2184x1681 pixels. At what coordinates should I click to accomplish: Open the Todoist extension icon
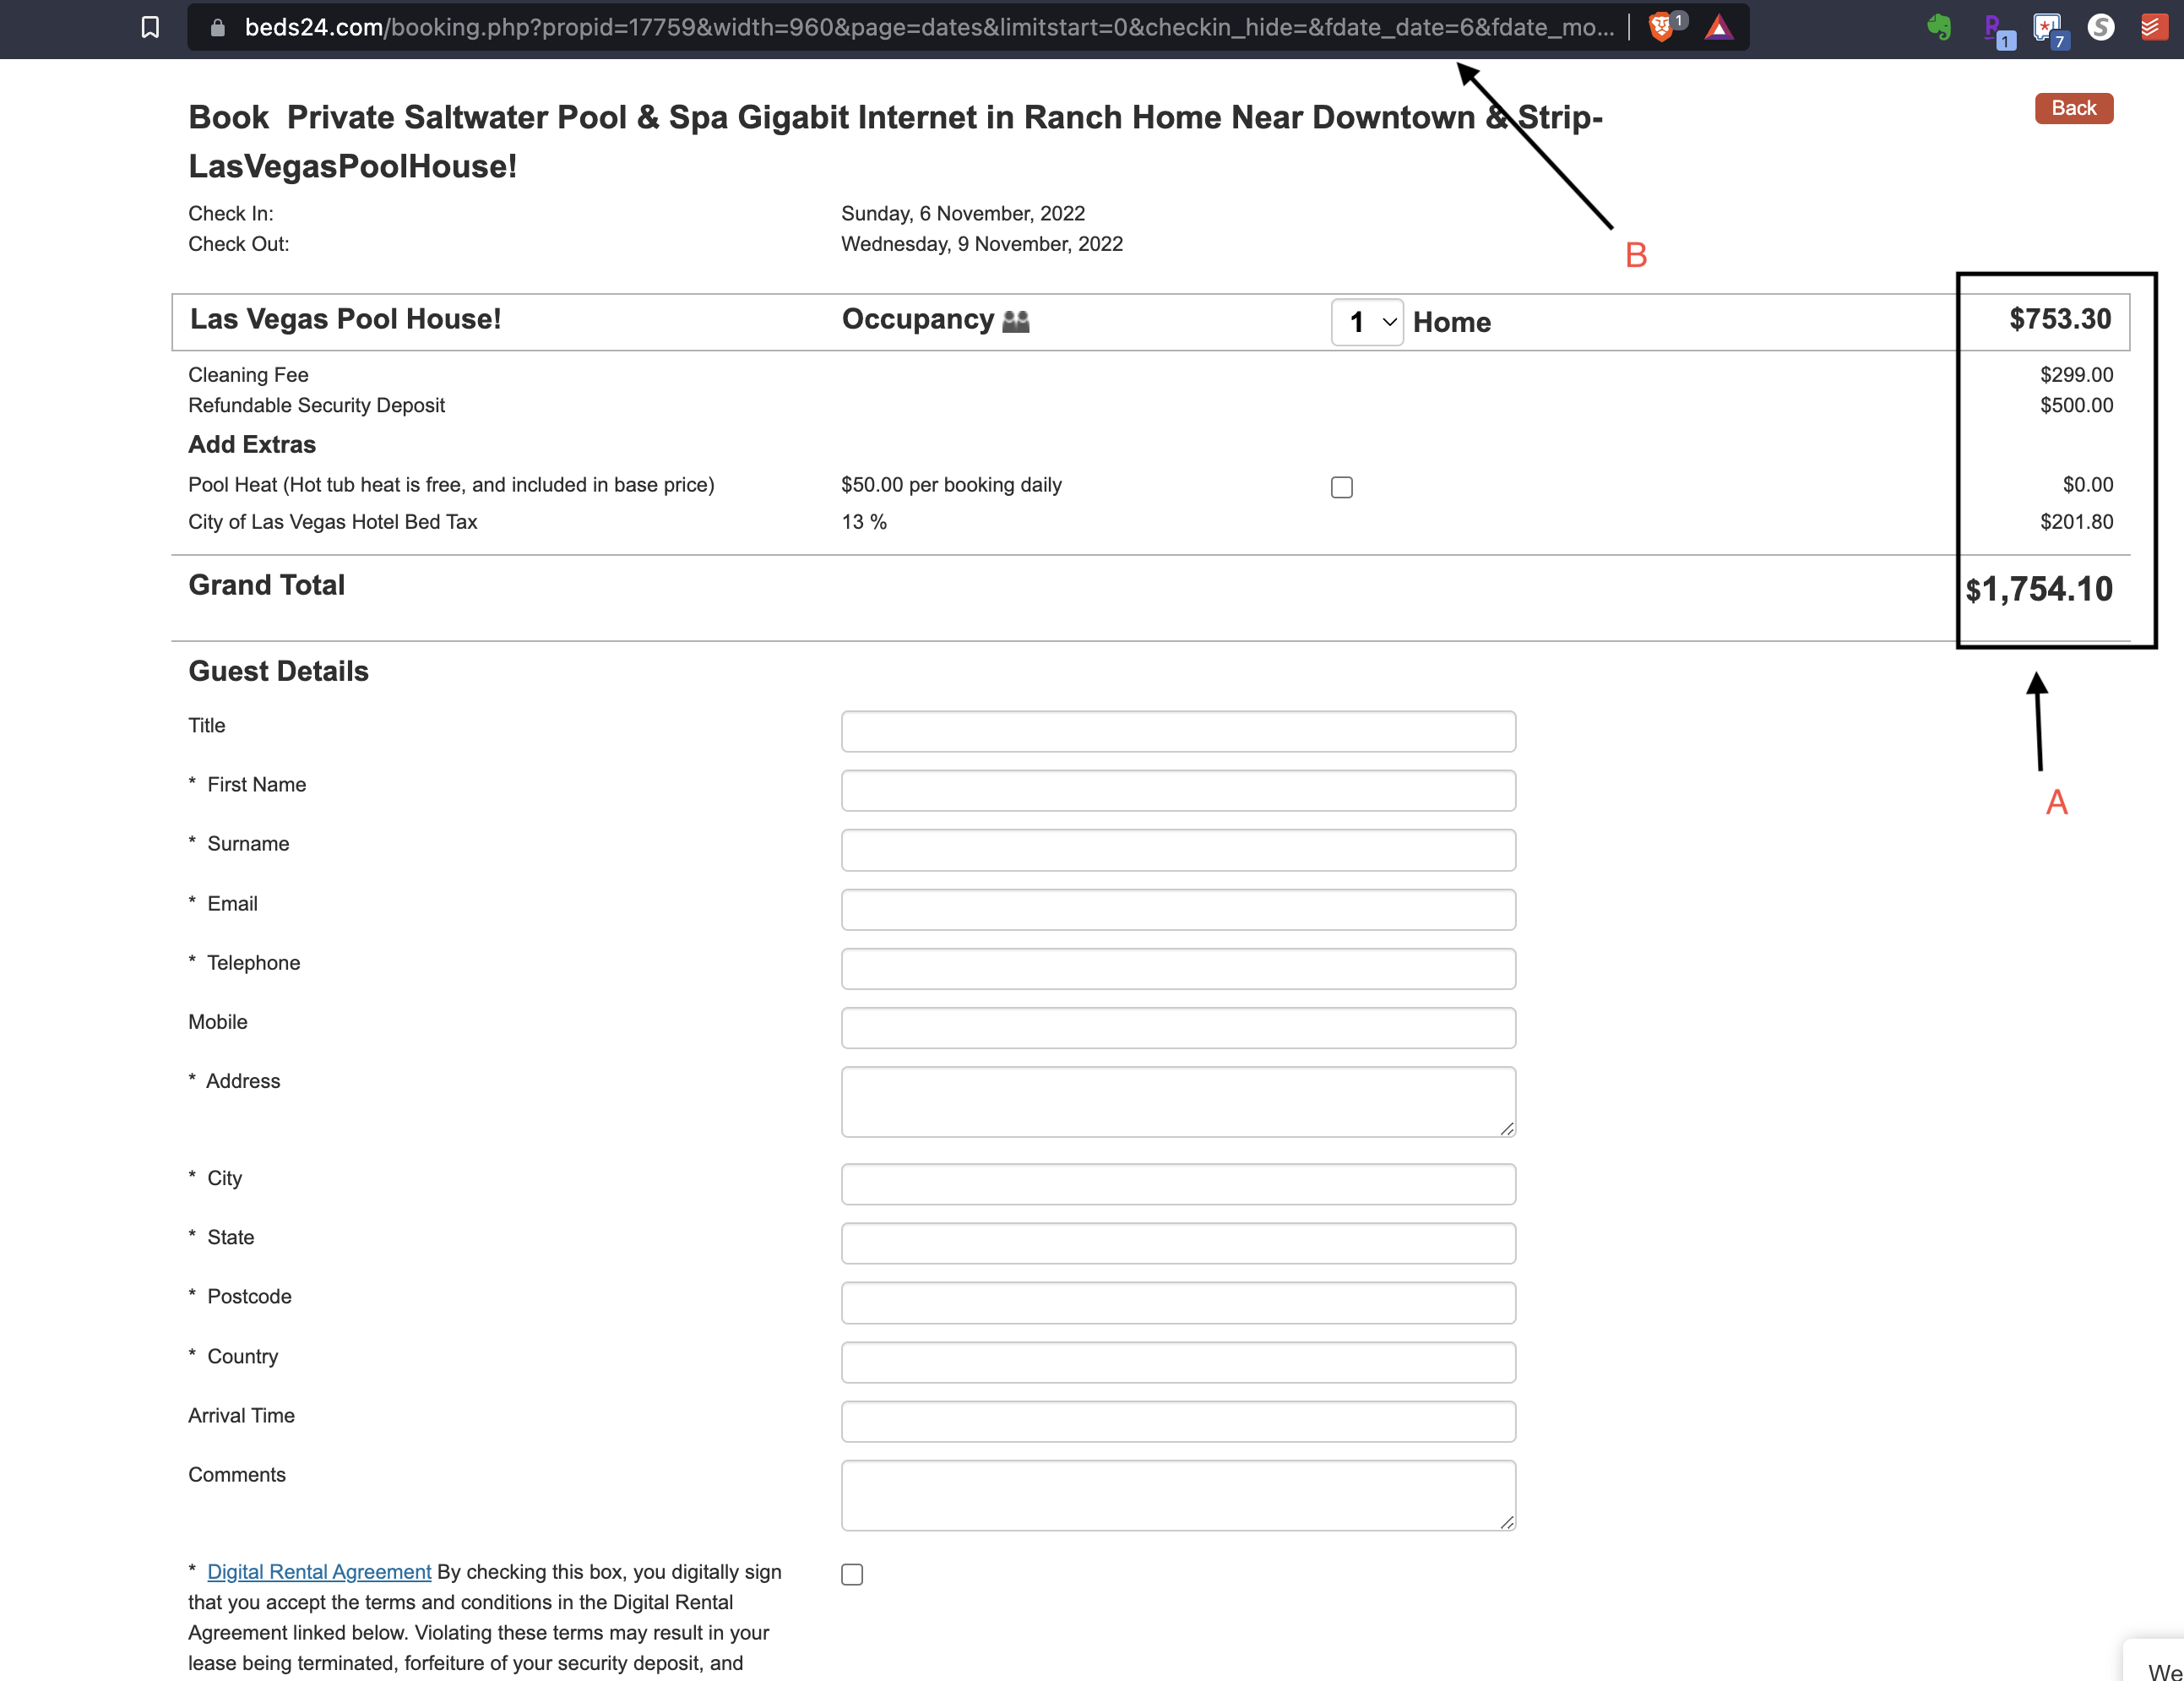(x=2151, y=27)
